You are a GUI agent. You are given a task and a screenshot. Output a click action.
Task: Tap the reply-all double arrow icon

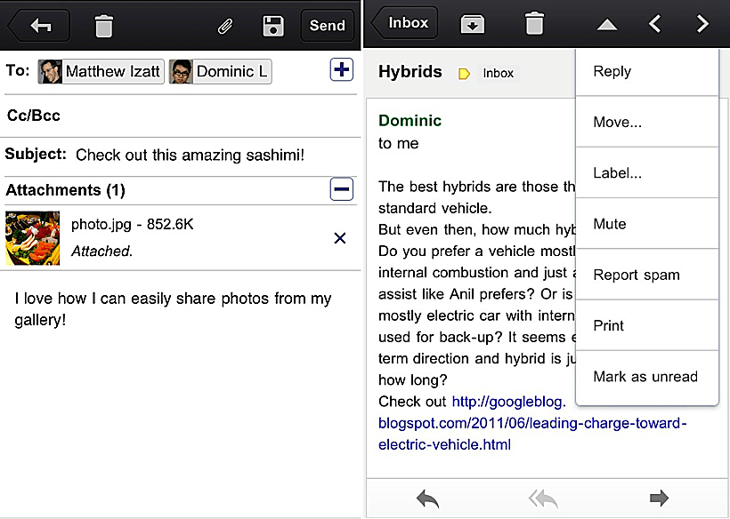pos(543,499)
